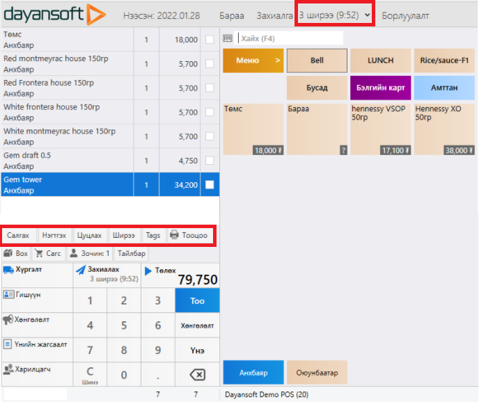Click the Цуцлах button
The image size is (479, 402).
point(89,235)
